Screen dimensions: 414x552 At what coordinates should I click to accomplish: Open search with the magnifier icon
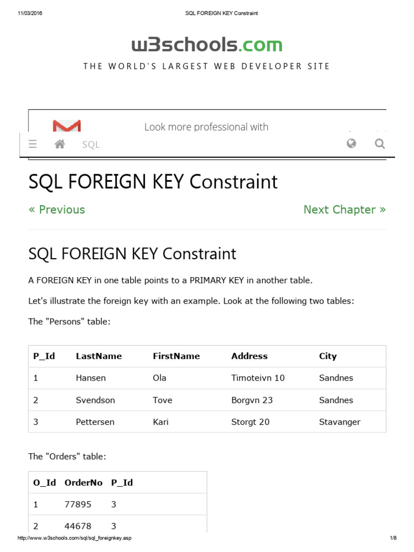(x=379, y=143)
